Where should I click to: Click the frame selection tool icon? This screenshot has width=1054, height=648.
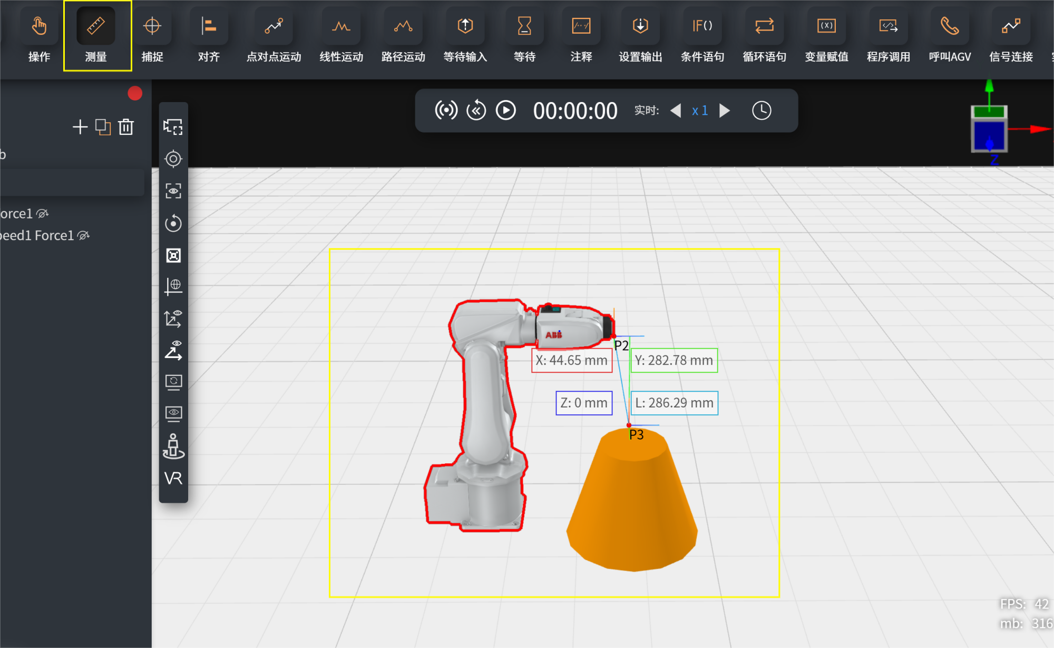point(173,127)
